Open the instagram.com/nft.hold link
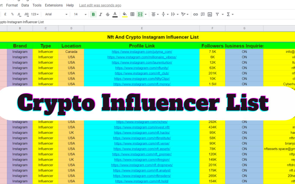Image resolution: width=295 pixels, height=184 pixels. tap(142, 181)
